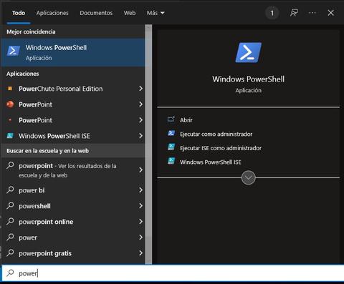The width and height of the screenshot is (344, 284).
Task: Click the results list vertical scrollbar
Action: pos(148,145)
